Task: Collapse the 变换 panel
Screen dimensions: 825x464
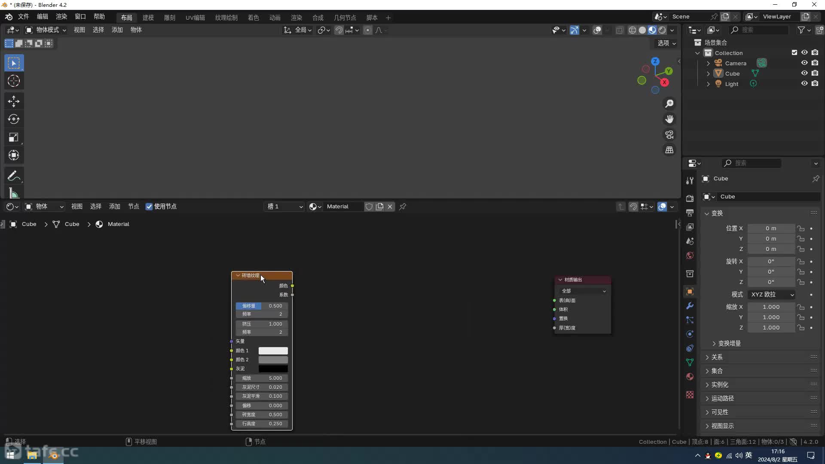Action: coord(717,214)
